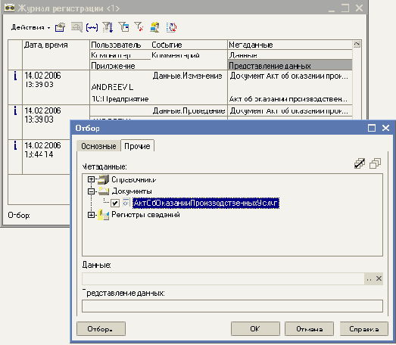Maximize the Отбор dialog window
The height and width of the screenshot is (345, 396).
(372, 128)
